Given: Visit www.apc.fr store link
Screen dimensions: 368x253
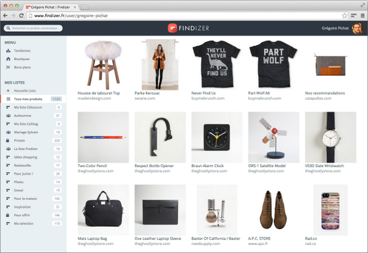Looking at the screenshot, I should pyautogui.click(x=258, y=244).
